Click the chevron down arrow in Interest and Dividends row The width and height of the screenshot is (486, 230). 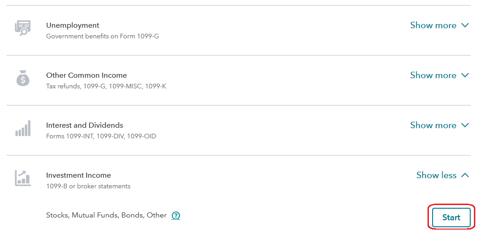coord(465,125)
